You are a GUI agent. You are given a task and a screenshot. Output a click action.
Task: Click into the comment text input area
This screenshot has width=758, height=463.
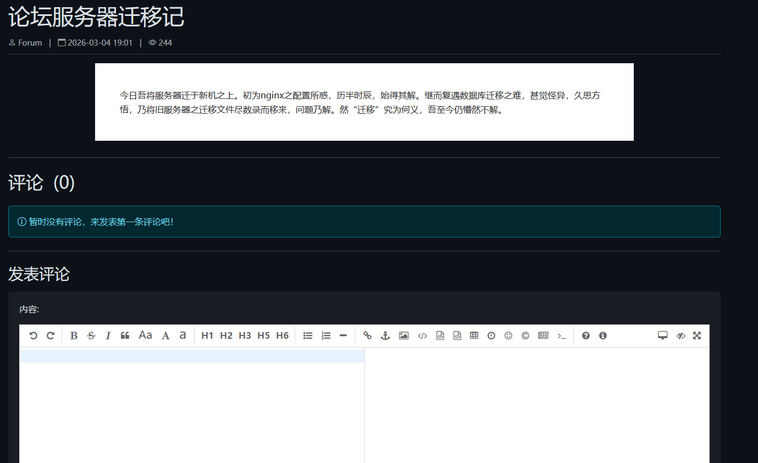(x=192, y=405)
